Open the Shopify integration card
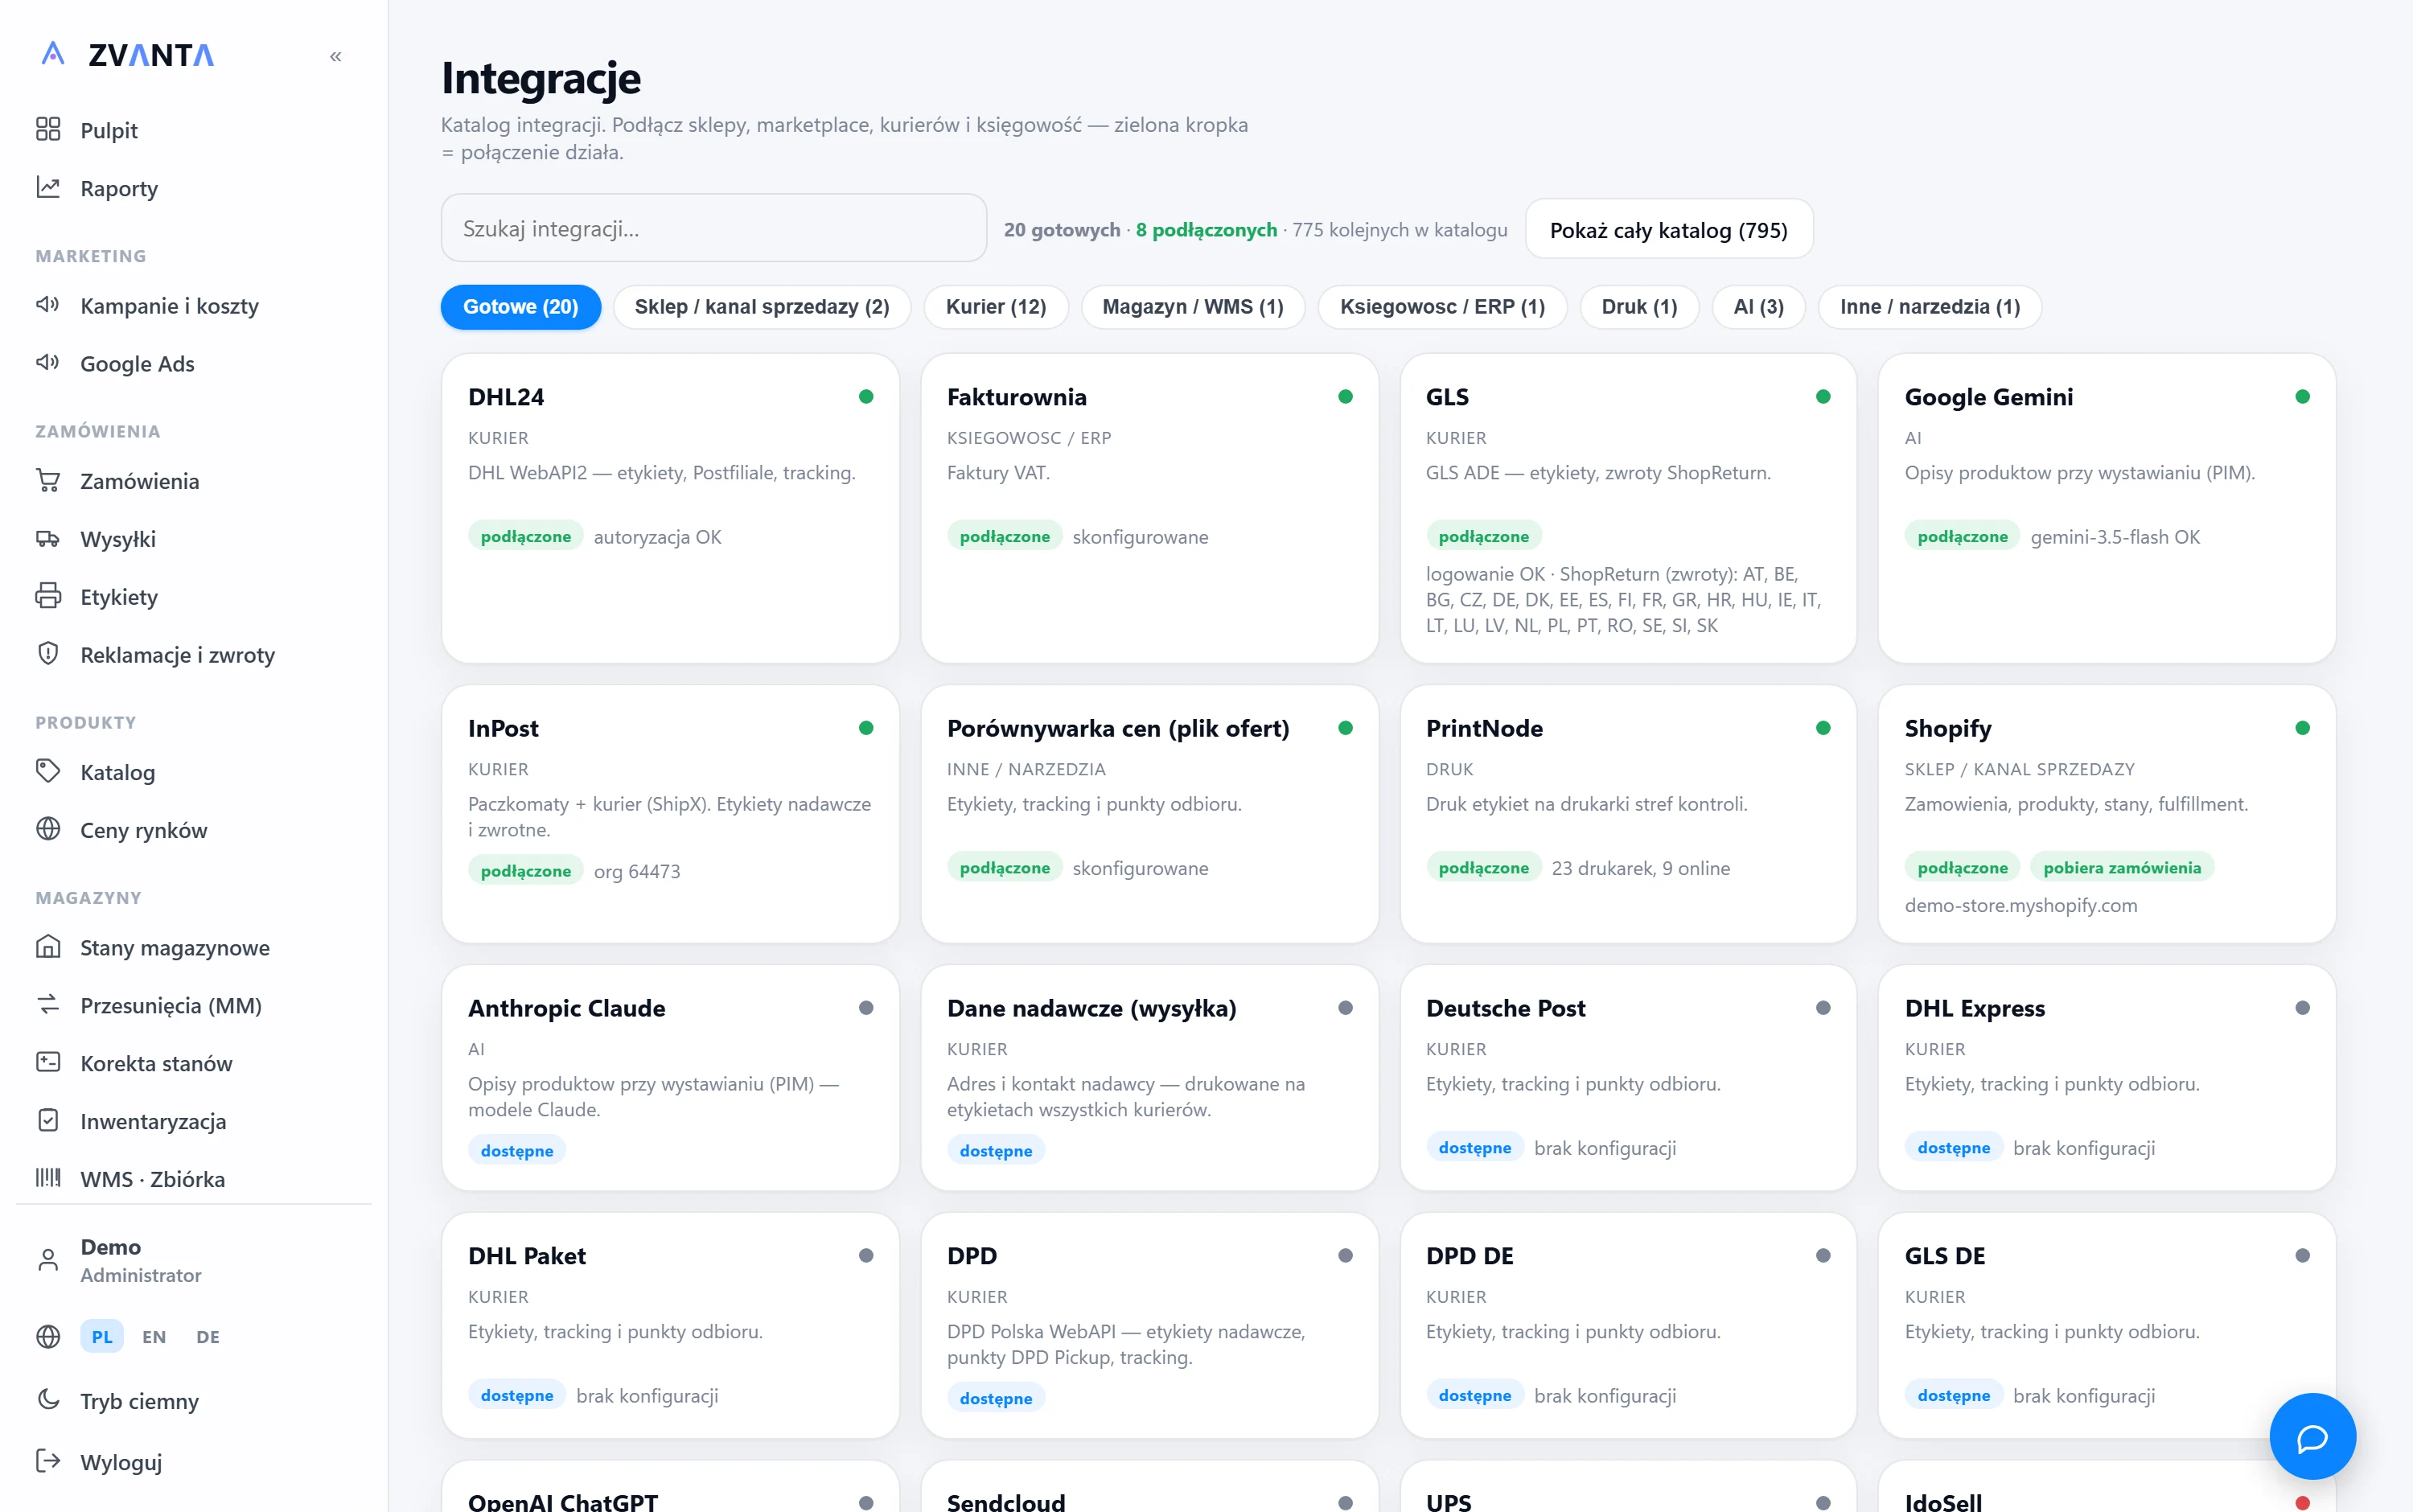Screen dimensions: 2413x1512 (2106, 814)
